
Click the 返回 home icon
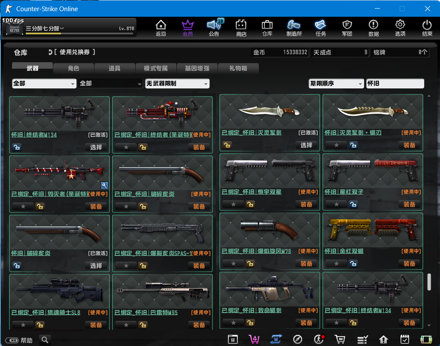(161, 28)
